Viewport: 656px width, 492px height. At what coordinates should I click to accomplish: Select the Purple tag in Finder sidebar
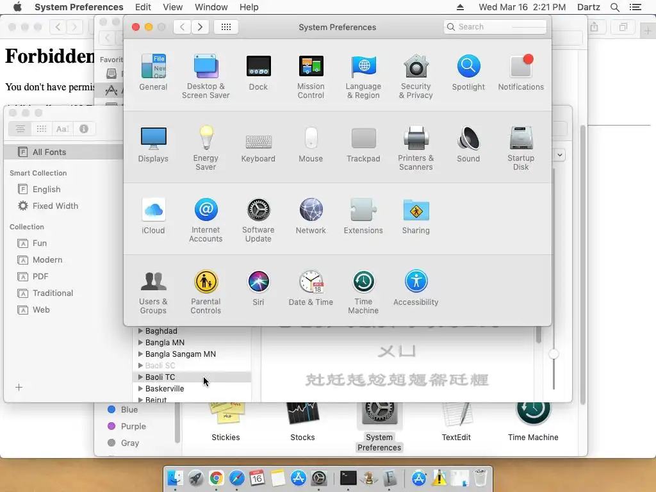127,426
